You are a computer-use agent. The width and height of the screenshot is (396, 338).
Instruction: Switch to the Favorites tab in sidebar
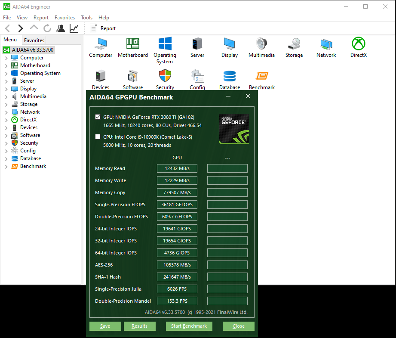[x=34, y=40]
